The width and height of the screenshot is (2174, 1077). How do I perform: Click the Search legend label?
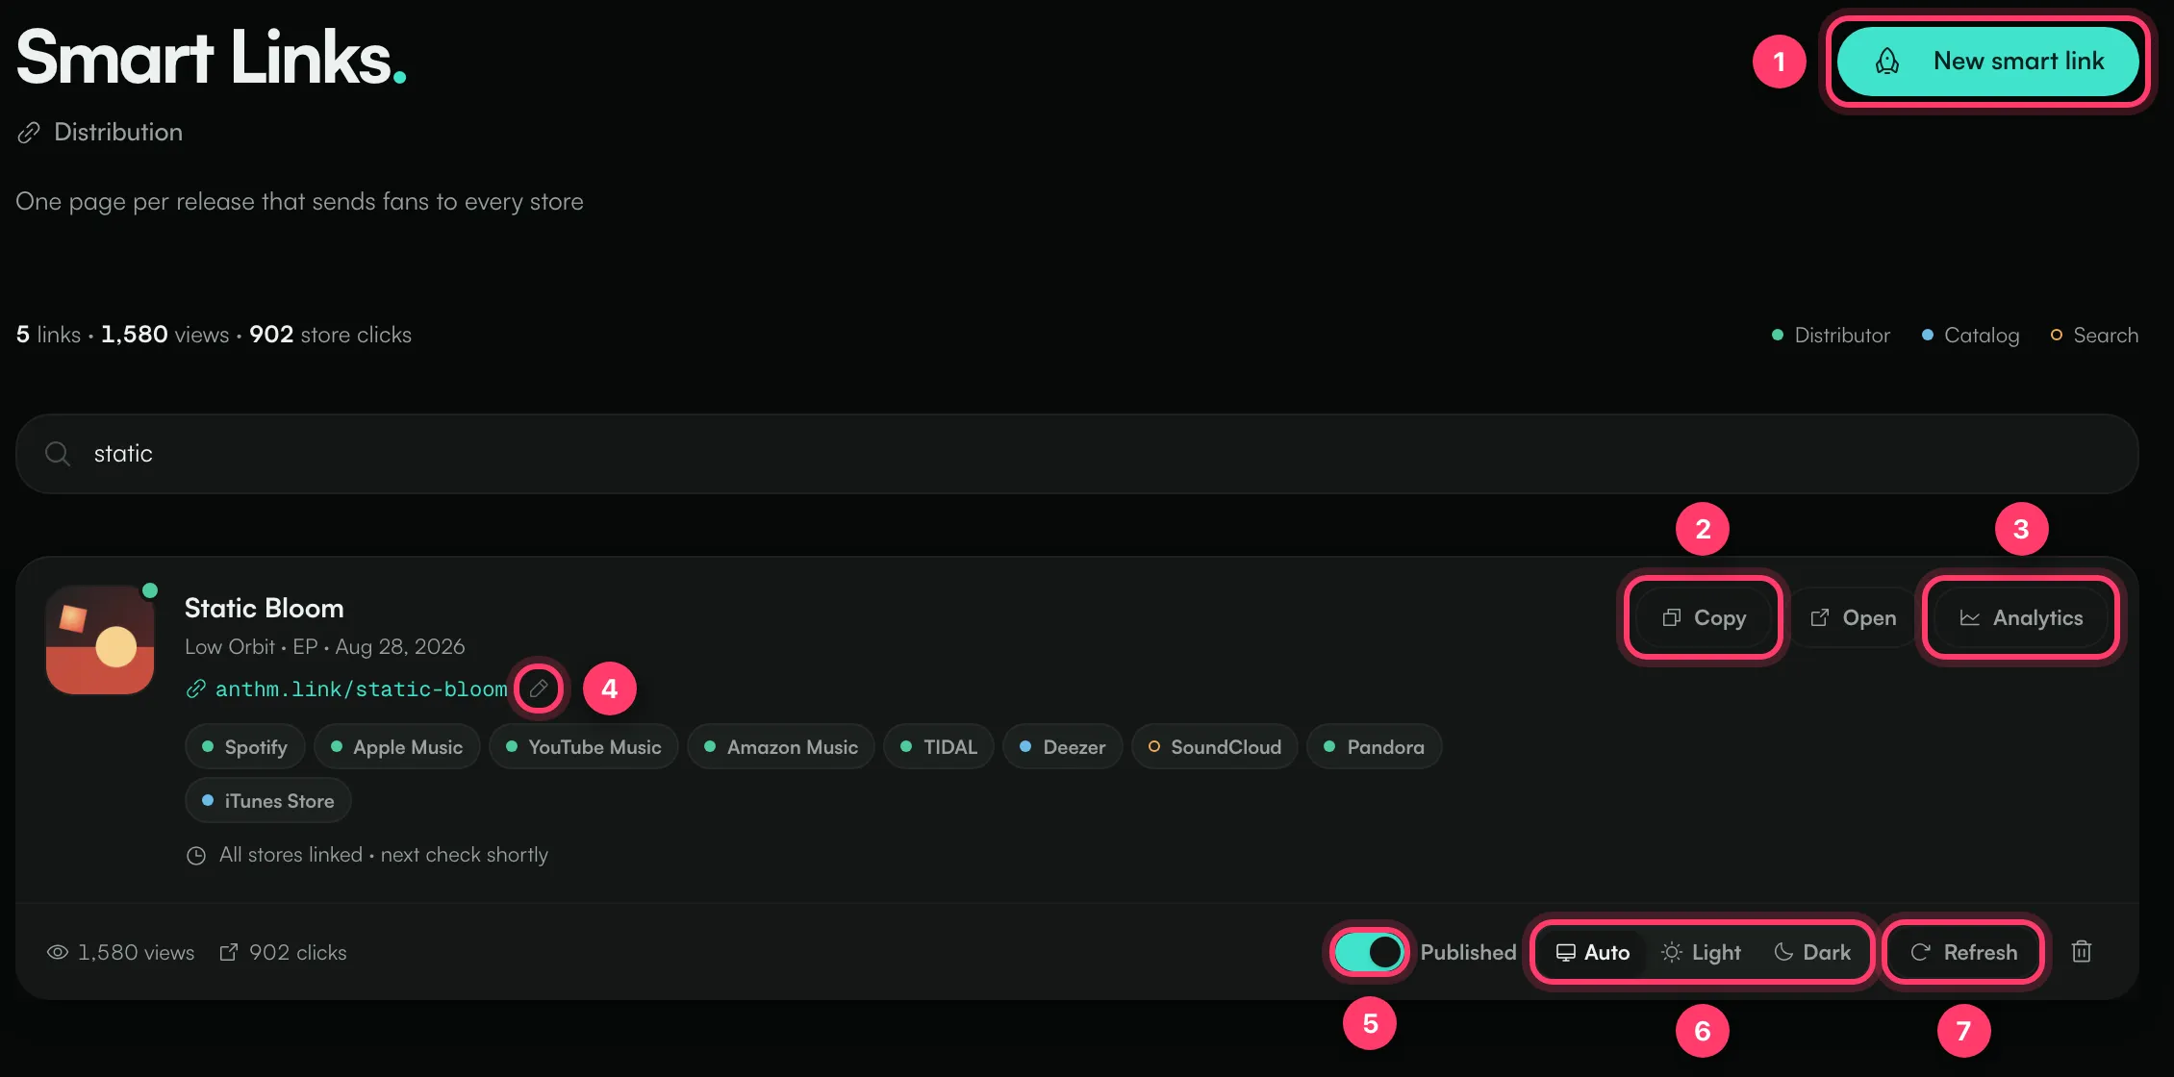coord(2106,336)
